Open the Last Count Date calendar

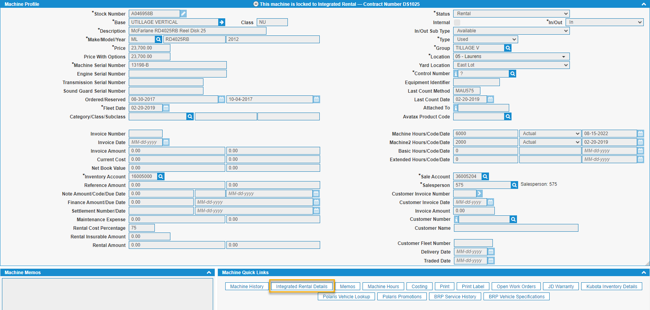click(x=491, y=99)
